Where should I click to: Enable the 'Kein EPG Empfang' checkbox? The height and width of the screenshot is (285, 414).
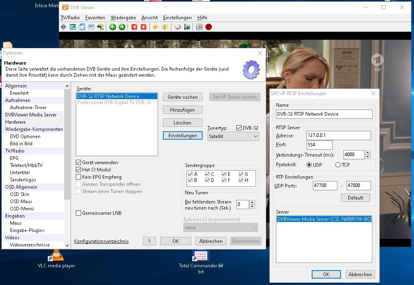click(x=79, y=177)
